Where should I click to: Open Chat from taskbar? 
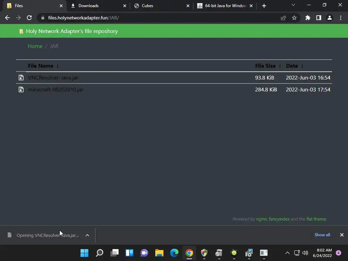pos(144,253)
